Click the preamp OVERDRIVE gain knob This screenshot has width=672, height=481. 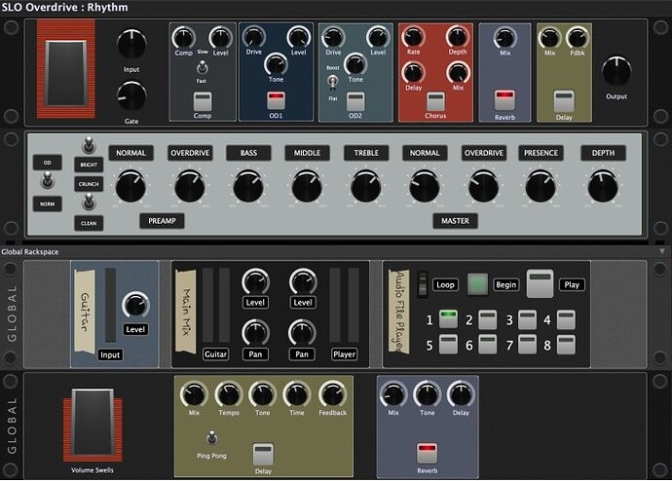pos(190,186)
